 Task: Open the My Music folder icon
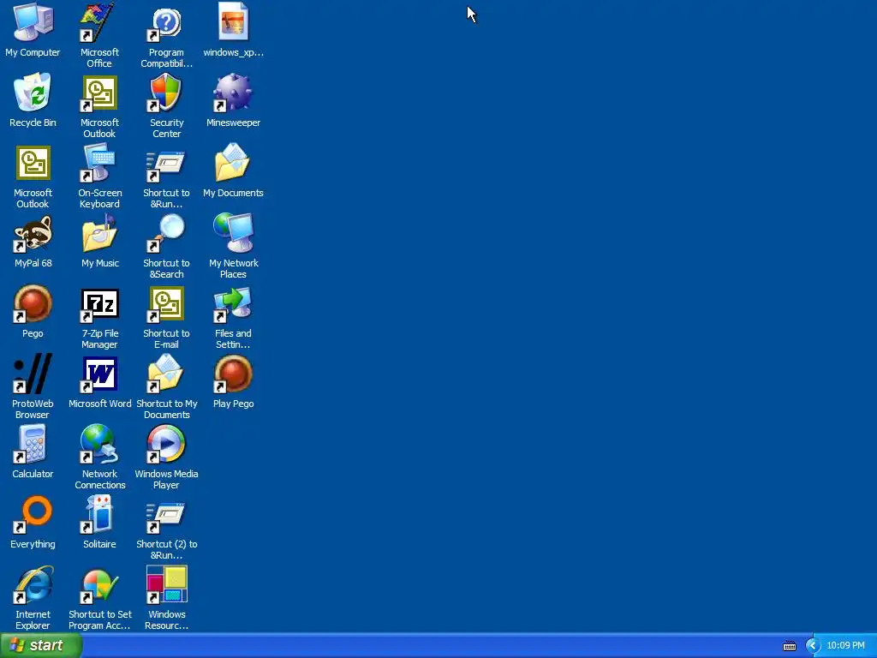tap(99, 233)
